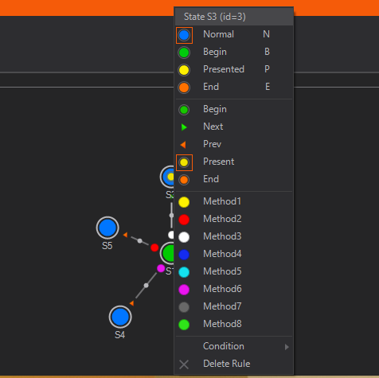Select the S5 state node
379x378 pixels.
click(x=107, y=228)
